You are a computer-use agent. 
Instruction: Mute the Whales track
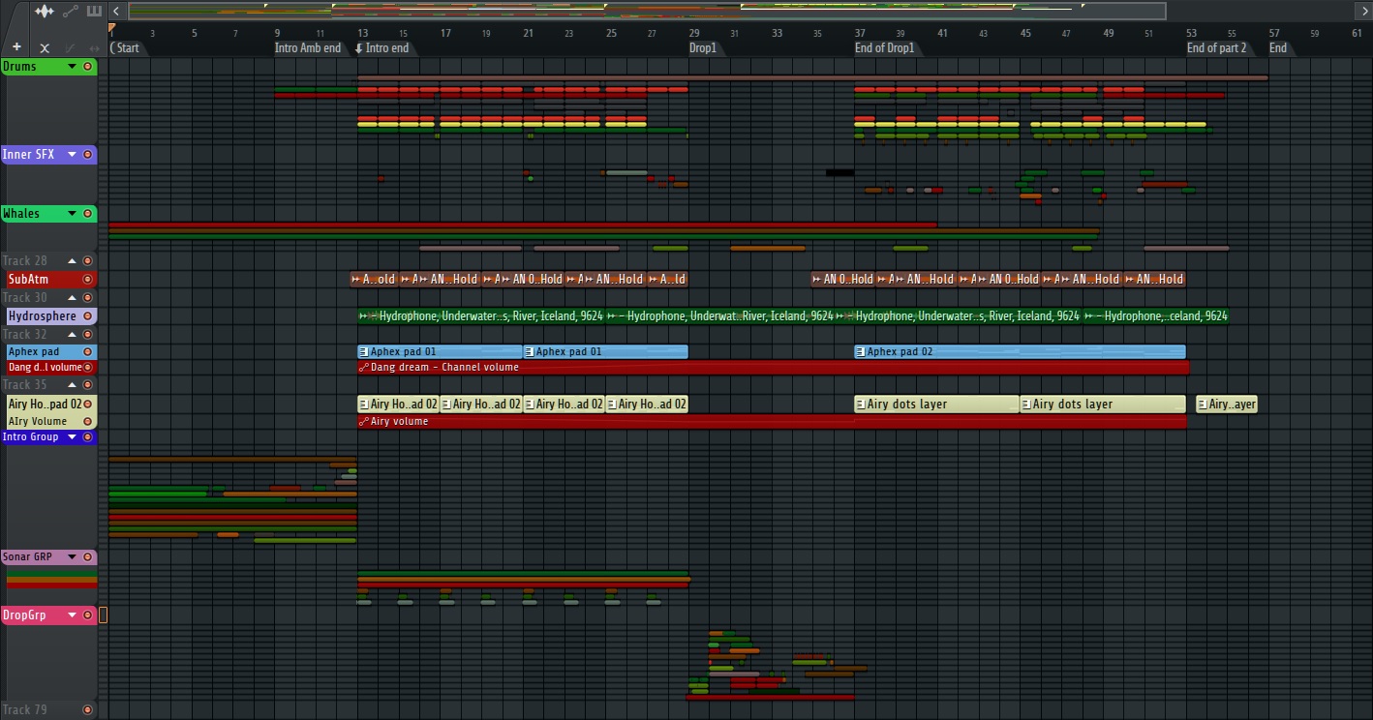88,214
